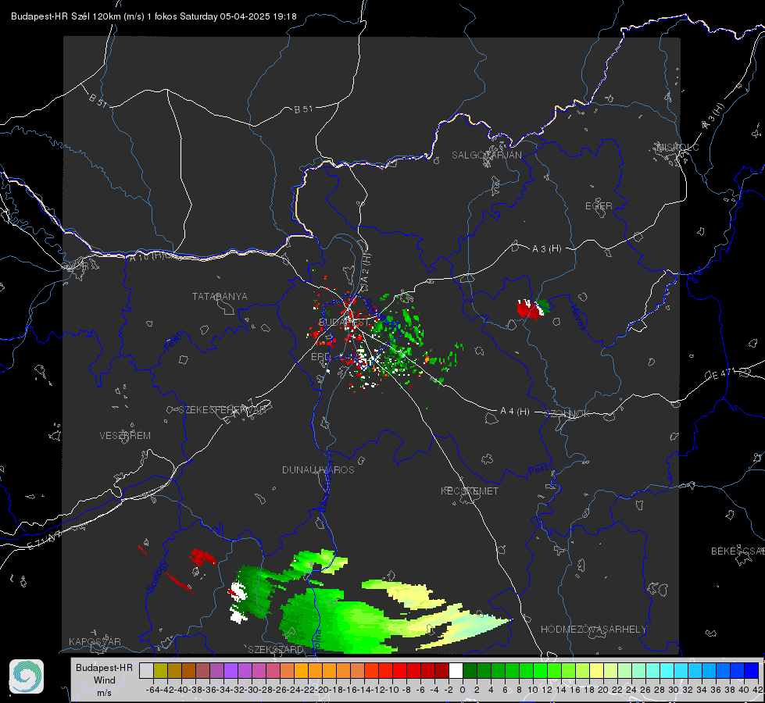Click the 'Wind' label in the legend
This screenshot has width=765, height=703.
point(105,680)
